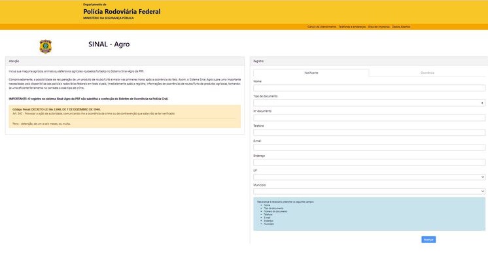Expand the UF state dropdown
488x253 pixels.
[369, 177]
